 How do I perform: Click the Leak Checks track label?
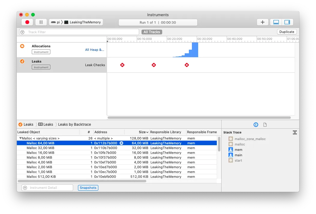coord(95,65)
